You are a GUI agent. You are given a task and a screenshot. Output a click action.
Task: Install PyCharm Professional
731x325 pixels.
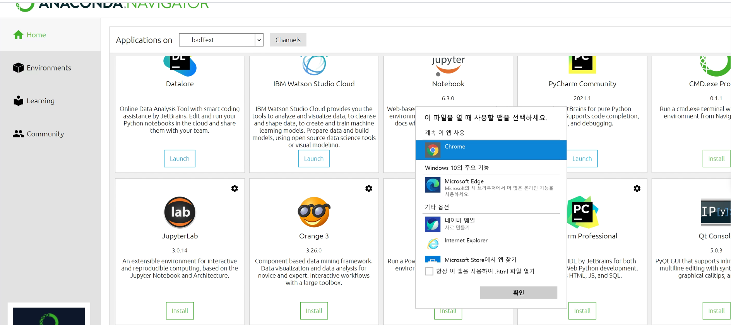[x=582, y=311]
